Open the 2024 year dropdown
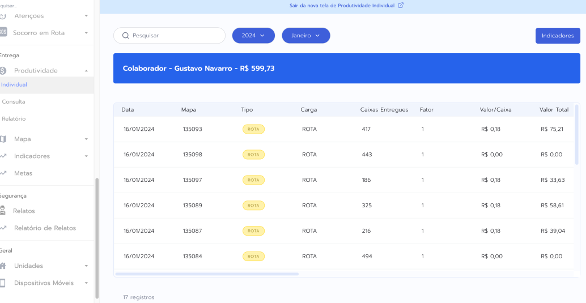586x303 pixels. tap(253, 35)
